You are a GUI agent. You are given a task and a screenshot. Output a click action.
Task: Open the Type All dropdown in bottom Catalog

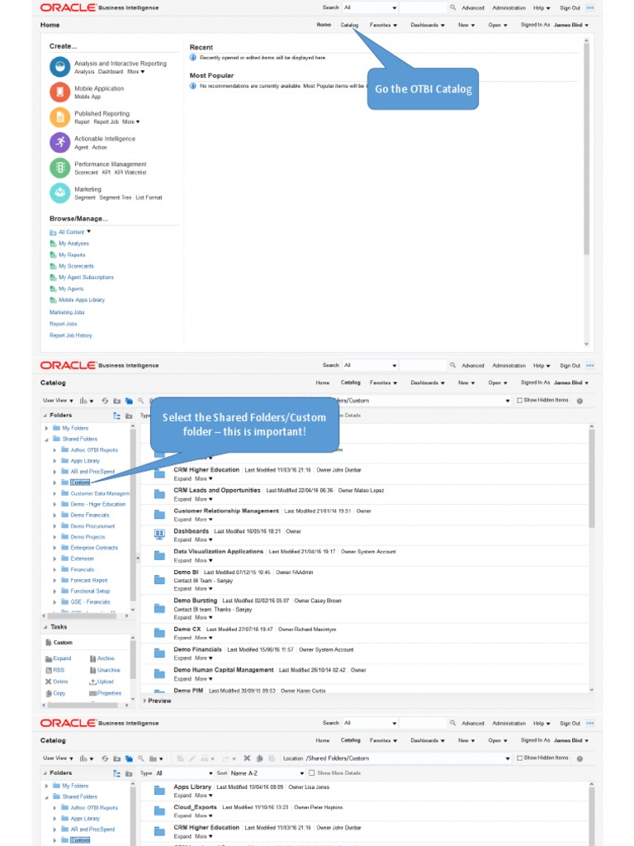pos(184,773)
